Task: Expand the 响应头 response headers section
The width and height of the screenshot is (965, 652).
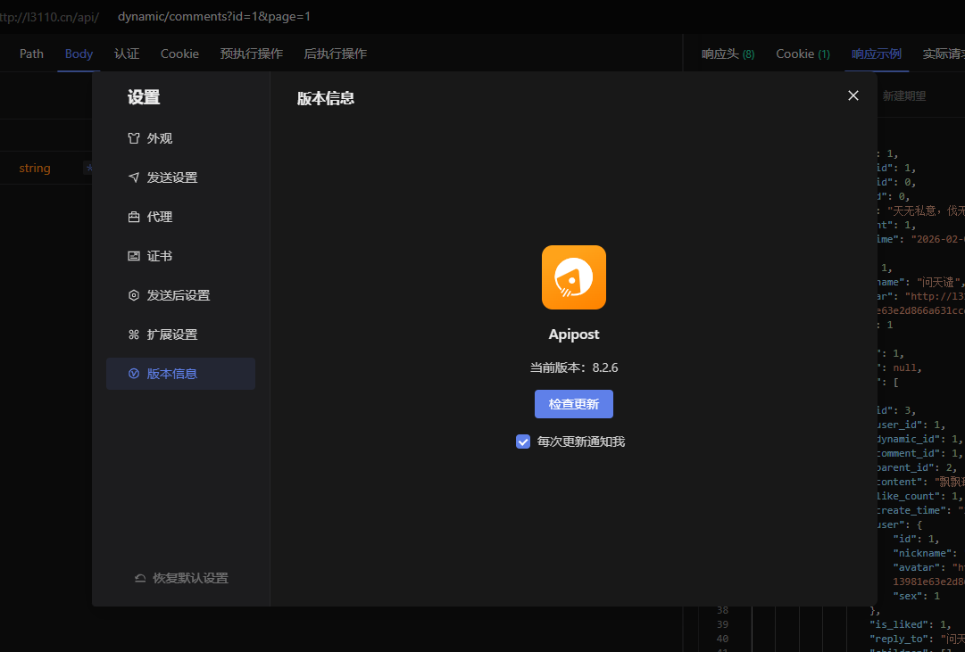Action: tap(727, 54)
